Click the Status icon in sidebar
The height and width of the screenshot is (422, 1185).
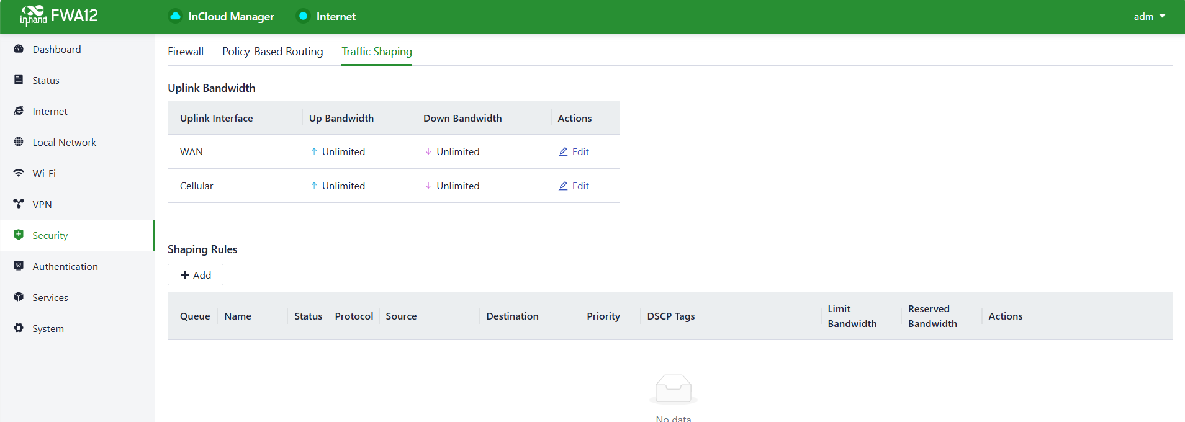pos(19,80)
